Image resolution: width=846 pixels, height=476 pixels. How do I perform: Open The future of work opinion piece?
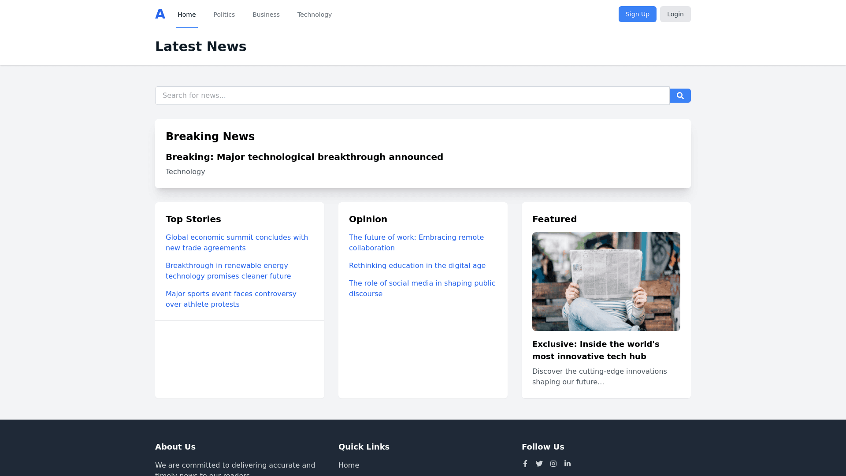pyautogui.click(x=416, y=242)
